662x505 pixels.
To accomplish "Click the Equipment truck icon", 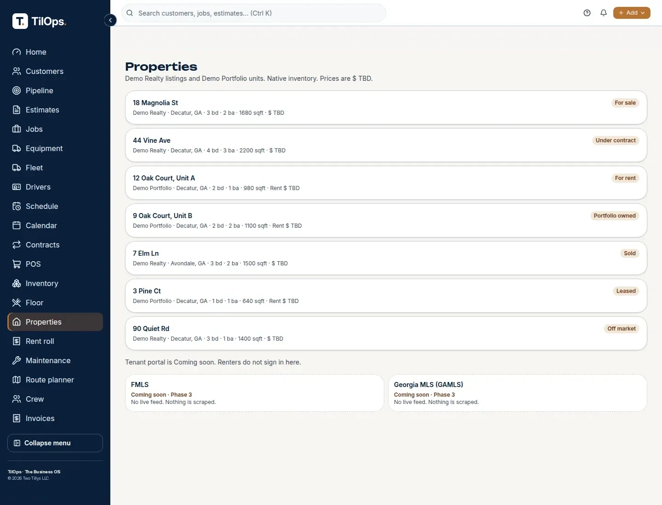I will (x=17, y=148).
